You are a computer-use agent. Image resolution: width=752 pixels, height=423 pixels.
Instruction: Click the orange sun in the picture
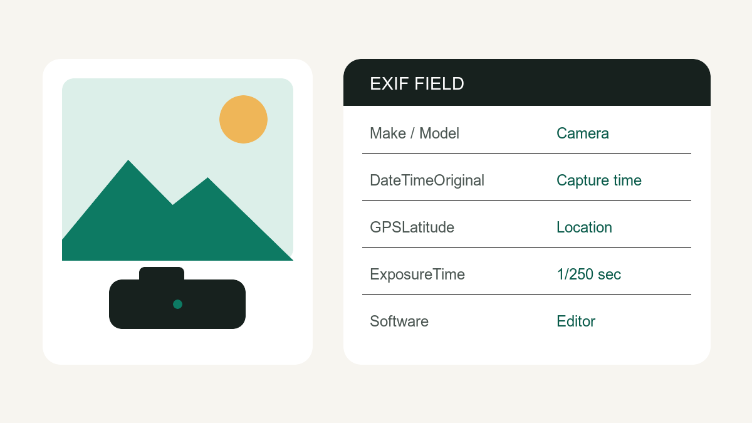(243, 119)
